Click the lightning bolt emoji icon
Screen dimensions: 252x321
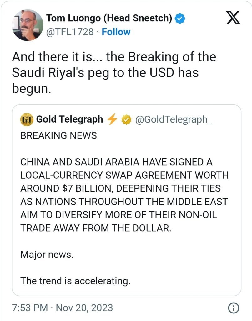(113, 119)
